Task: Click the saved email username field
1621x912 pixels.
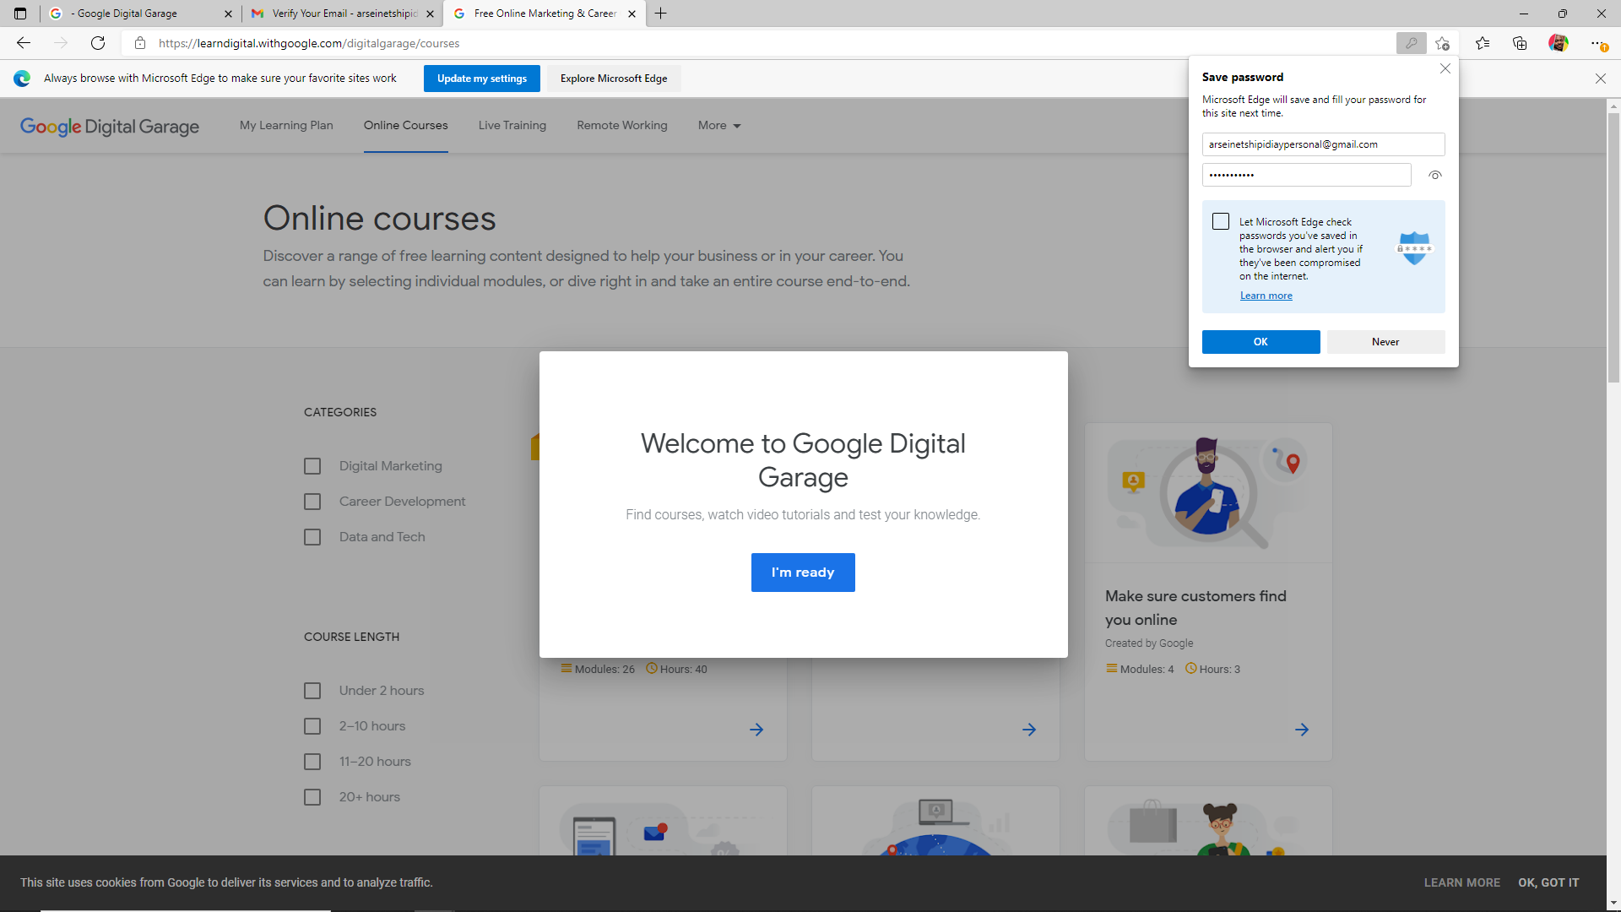Action: click(x=1323, y=144)
